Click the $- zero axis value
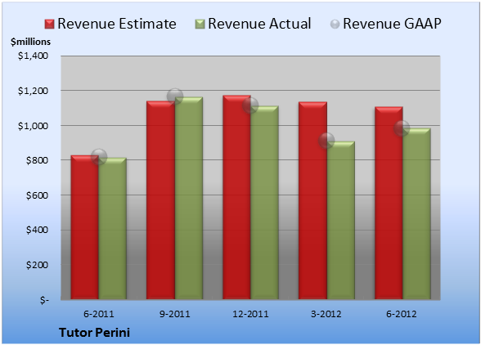Viewport: 481px width, 345px height. click(x=44, y=300)
